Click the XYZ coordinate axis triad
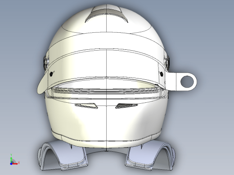234x175 pixels. click(x=14, y=159)
